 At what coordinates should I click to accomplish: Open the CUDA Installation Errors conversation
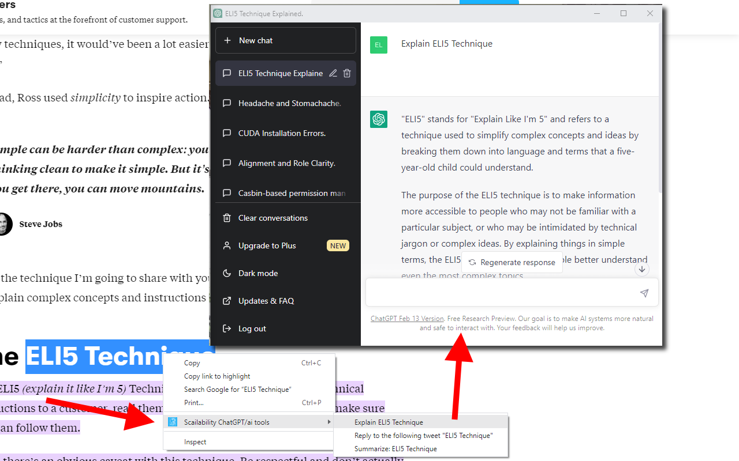tap(286, 133)
